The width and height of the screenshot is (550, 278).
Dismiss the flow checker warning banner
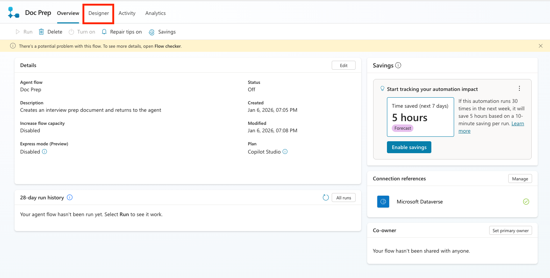(541, 46)
